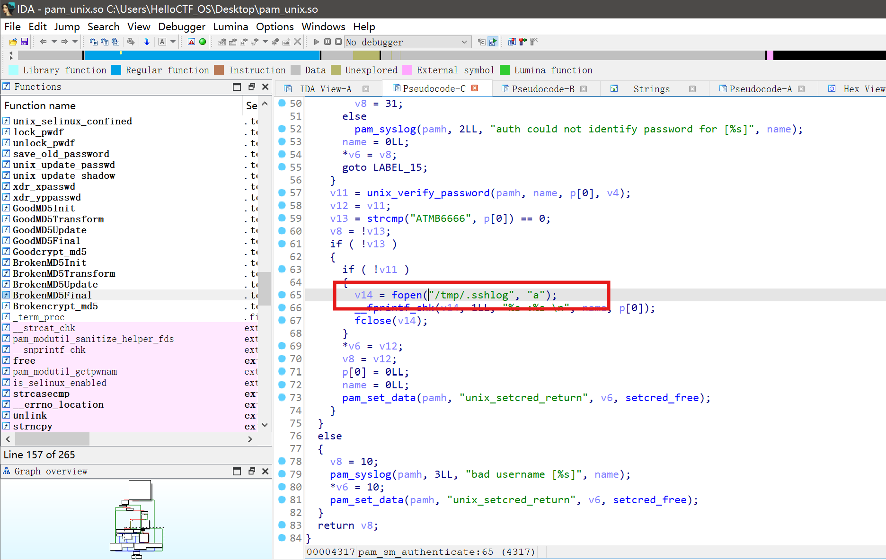This screenshot has height=560, width=886.
Task: Float the Functions panel via its detach icon
Action: [251, 87]
